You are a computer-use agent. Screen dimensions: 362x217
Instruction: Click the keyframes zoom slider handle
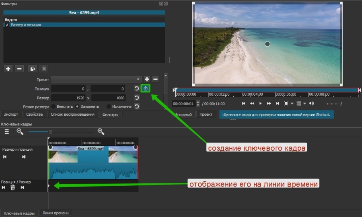(x=50, y=131)
